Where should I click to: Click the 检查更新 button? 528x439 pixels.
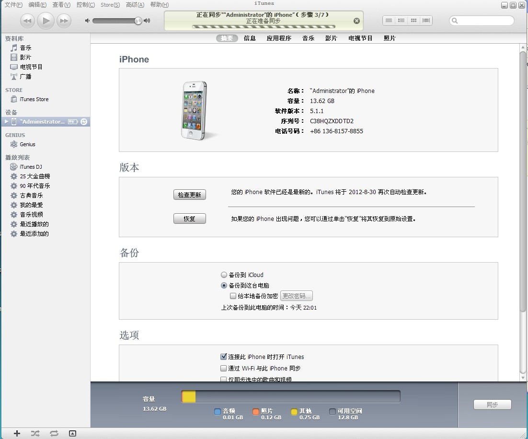189,195
